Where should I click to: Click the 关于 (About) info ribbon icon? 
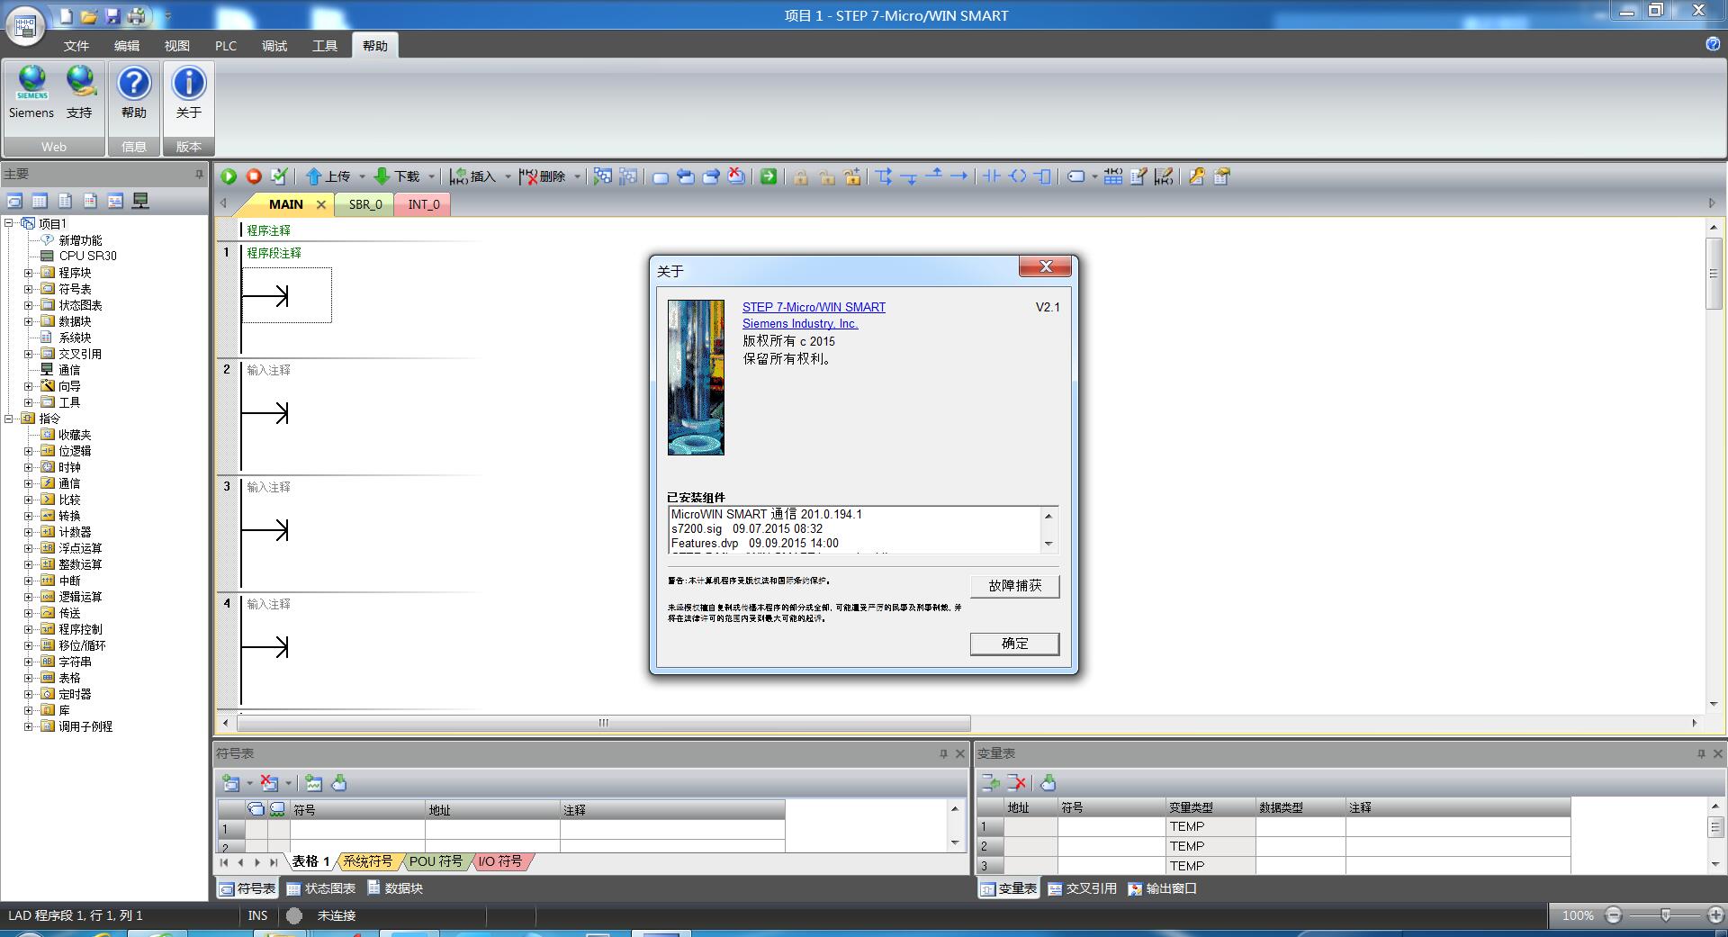(189, 93)
